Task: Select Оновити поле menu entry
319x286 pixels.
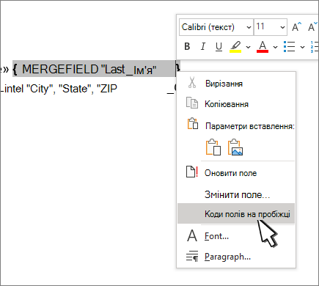Action: 236,173
